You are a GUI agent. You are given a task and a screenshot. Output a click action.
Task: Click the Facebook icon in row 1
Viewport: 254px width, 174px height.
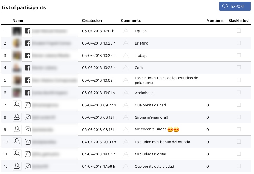pos(28,31)
